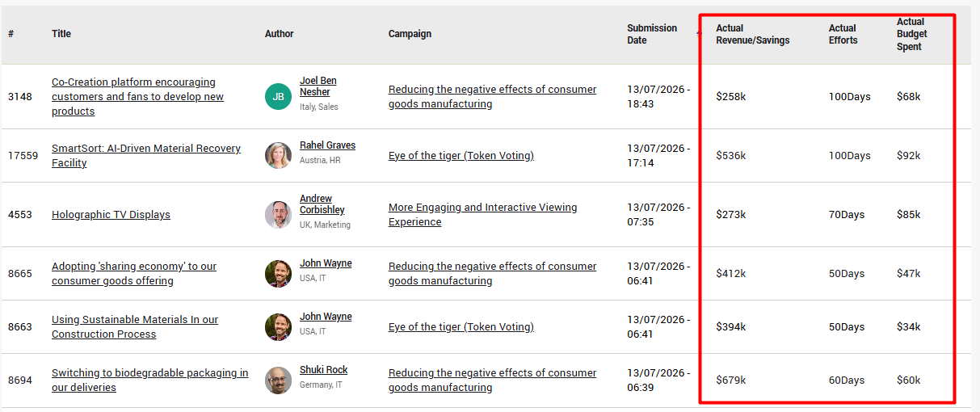This screenshot has height=412, width=980.
Task: Open Rahel Graves author profile name
Action: [x=327, y=145]
